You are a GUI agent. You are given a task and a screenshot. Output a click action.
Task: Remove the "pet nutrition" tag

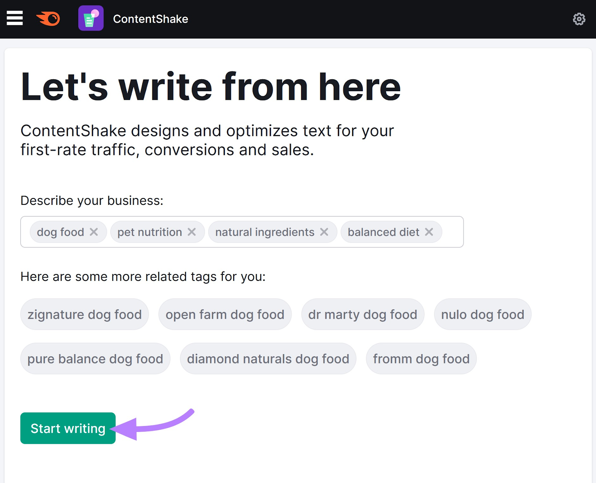click(192, 232)
